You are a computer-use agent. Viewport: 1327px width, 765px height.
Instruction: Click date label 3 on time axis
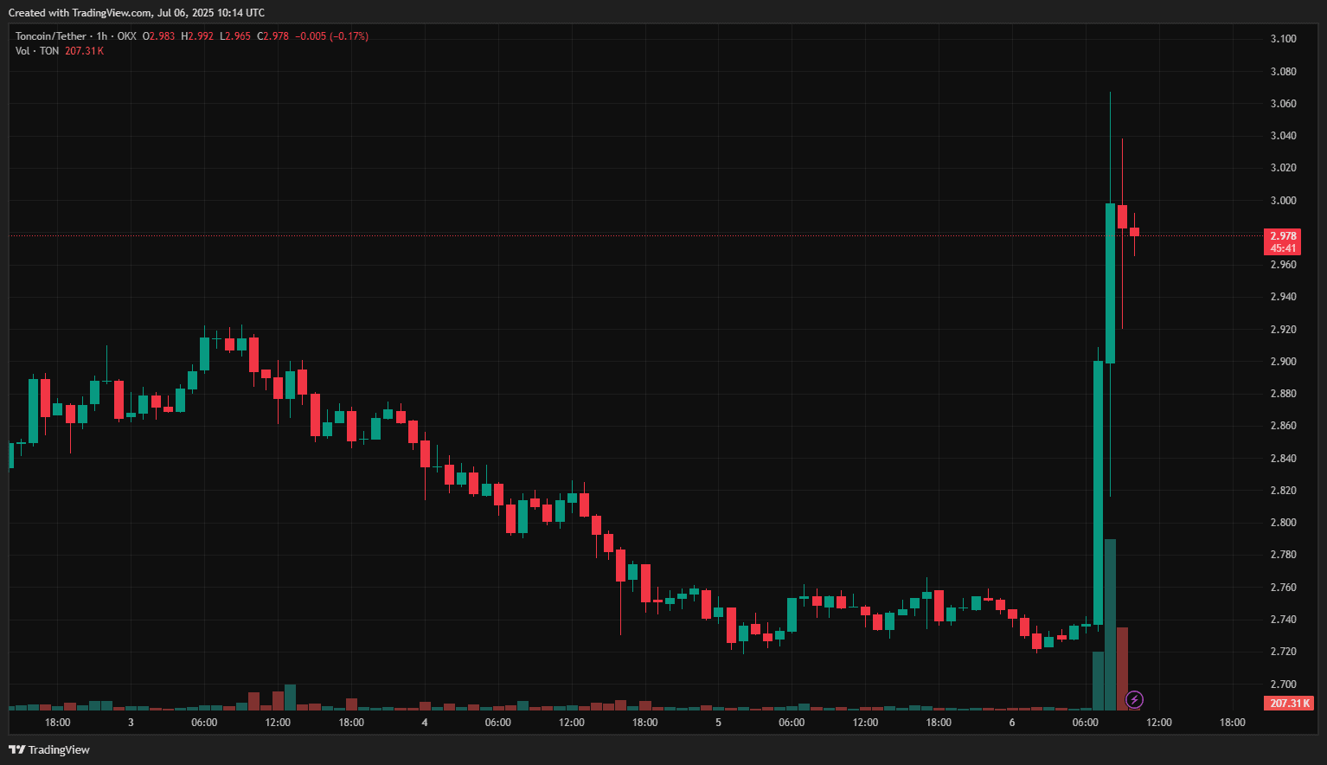pos(131,723)
